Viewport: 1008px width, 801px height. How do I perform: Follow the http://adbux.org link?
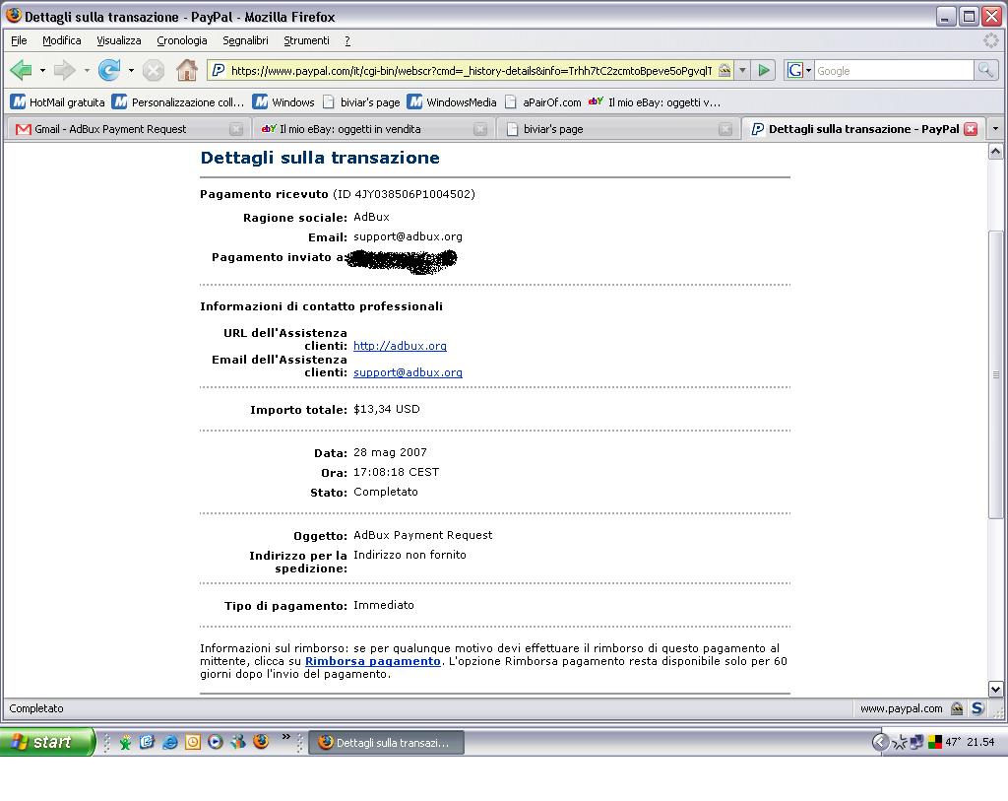[400, 346]
